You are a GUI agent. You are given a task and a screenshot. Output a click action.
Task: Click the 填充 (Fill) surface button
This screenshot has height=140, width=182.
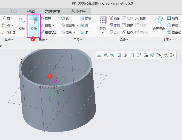pos(172,18)
